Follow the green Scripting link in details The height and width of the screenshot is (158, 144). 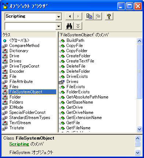point(19,144)
